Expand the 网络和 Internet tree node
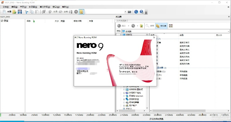 [124, 96]
